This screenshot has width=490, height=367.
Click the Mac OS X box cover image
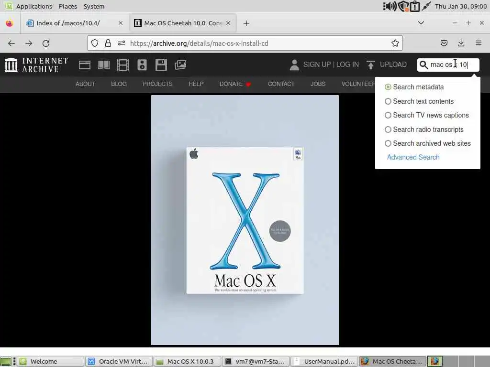tap(245, 220)
